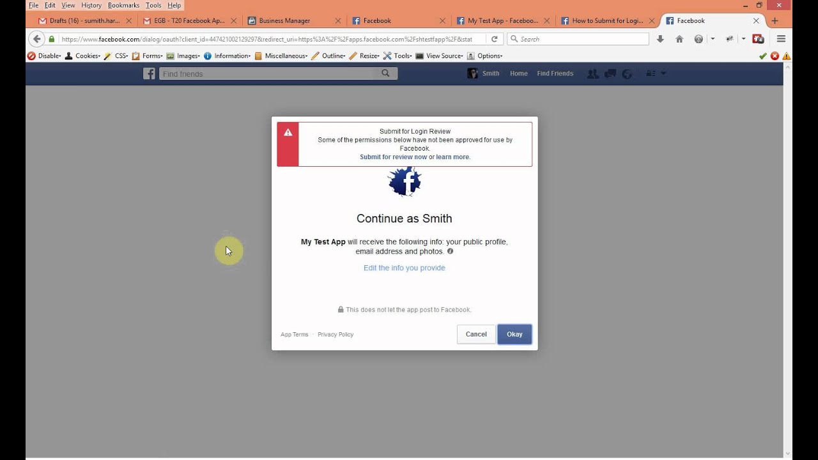This screenshot has height=460, width=818.
Task: Click 'Edit the info you provide' link
Action: tap(404, 268)
